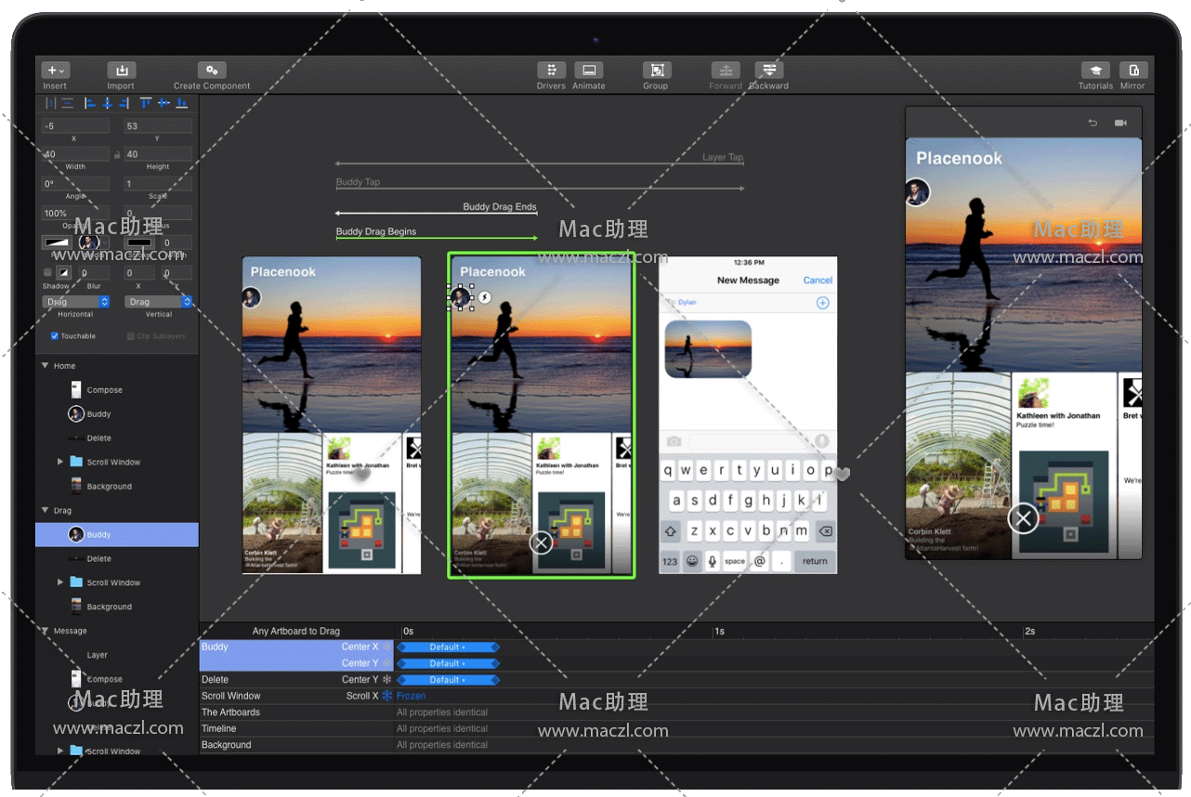Open the Drivers panel
Viewport: 1191px width, 797px height.
pos(551,71)
